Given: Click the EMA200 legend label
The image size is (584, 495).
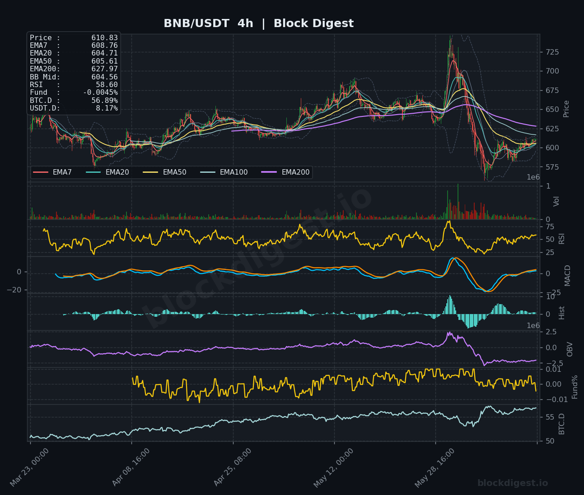Looking at the screenshot, I should pos(296,172).
